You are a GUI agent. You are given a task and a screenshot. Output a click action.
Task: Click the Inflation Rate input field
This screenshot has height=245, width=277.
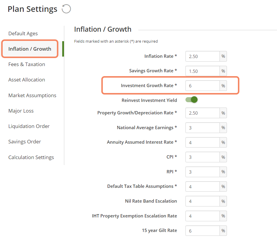(x=202, y=56)
